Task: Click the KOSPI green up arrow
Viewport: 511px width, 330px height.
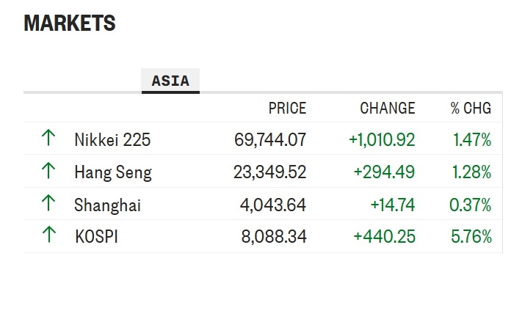Action: click(49, 235)
